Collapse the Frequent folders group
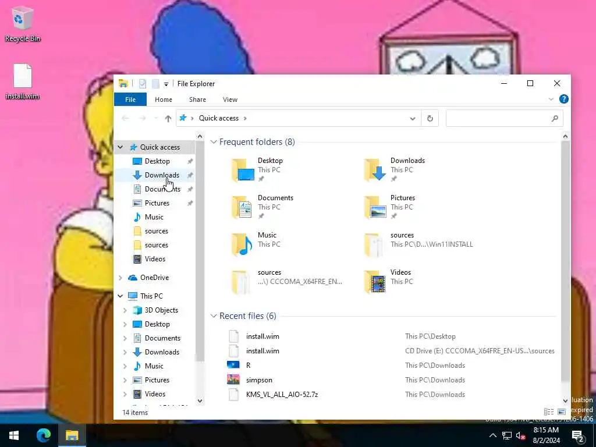596x447 pixels. [214, 142]
